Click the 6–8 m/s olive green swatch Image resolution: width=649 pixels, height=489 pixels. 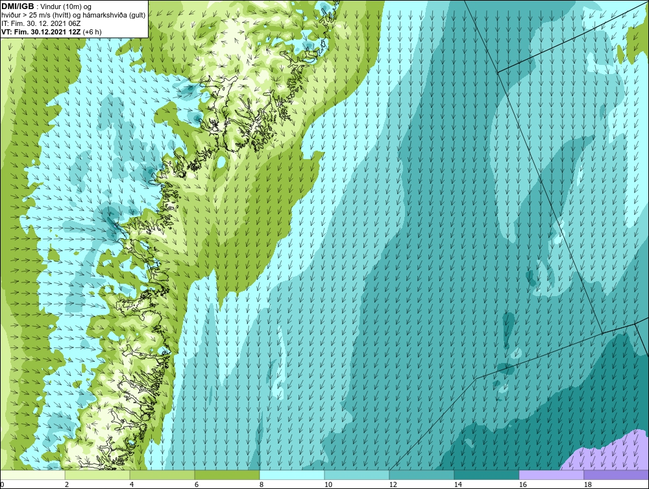(x=227, y=475)
